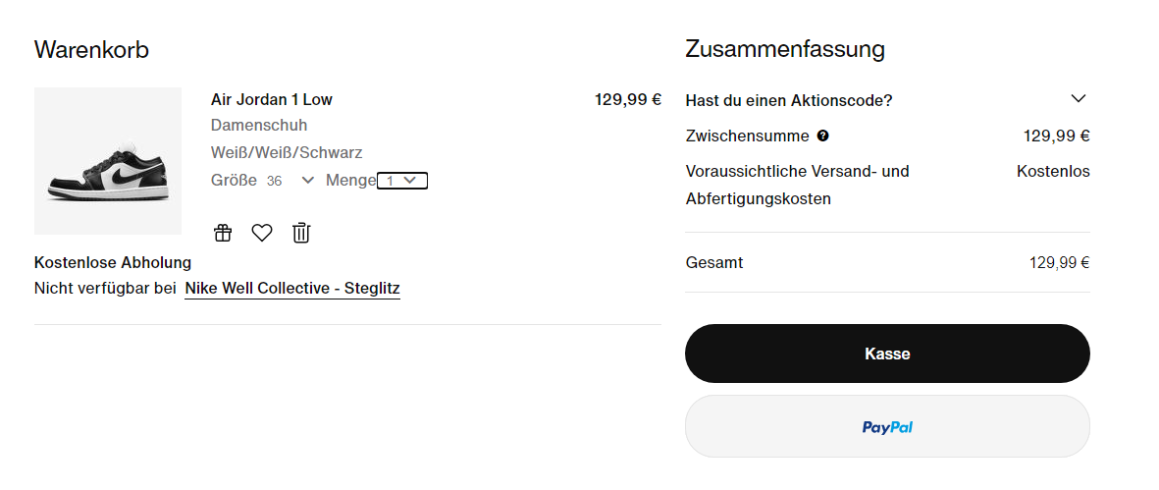Select the size value 36
The height and width of the screenshot is (490, 1159).
(274, 181)
